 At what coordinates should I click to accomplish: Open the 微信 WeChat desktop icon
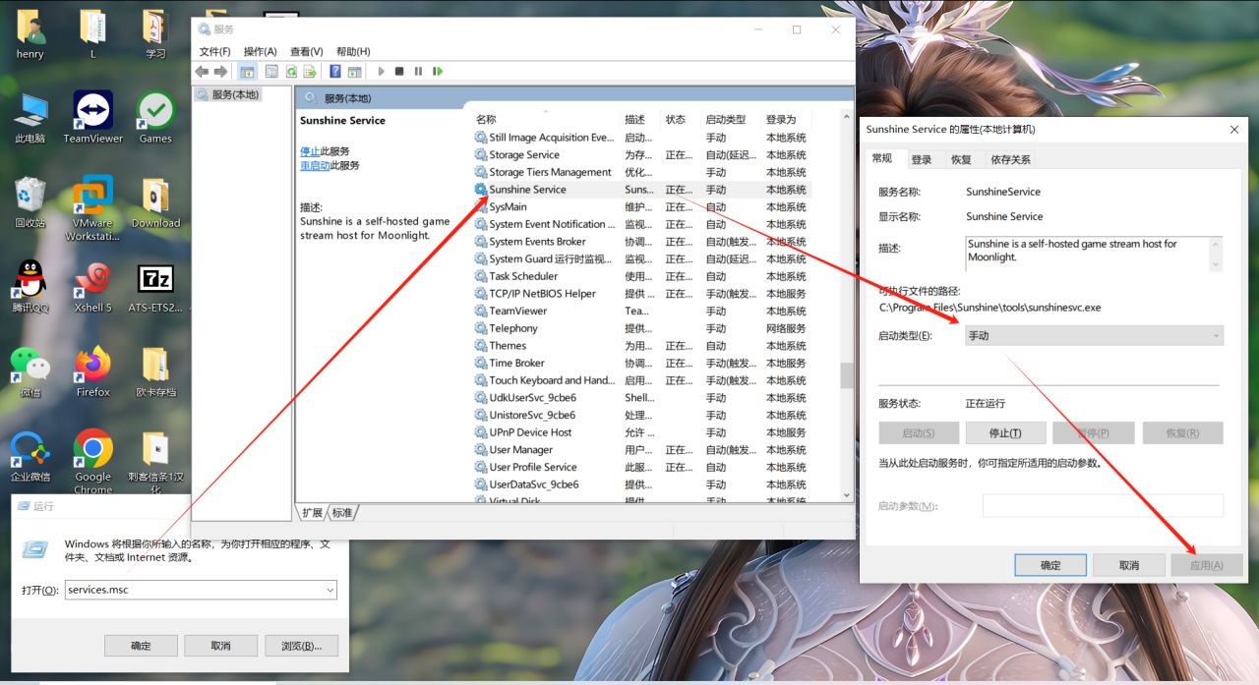coord(30,372)
